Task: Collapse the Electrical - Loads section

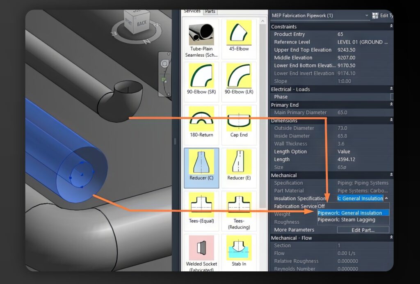Action: click(391, 88)
